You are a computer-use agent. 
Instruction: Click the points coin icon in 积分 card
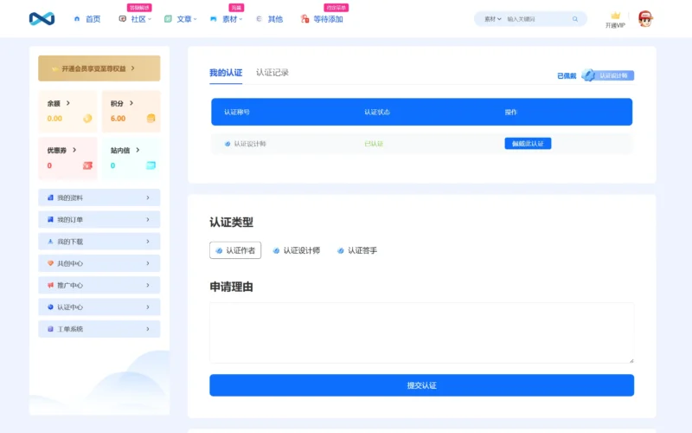click(151, 119)
